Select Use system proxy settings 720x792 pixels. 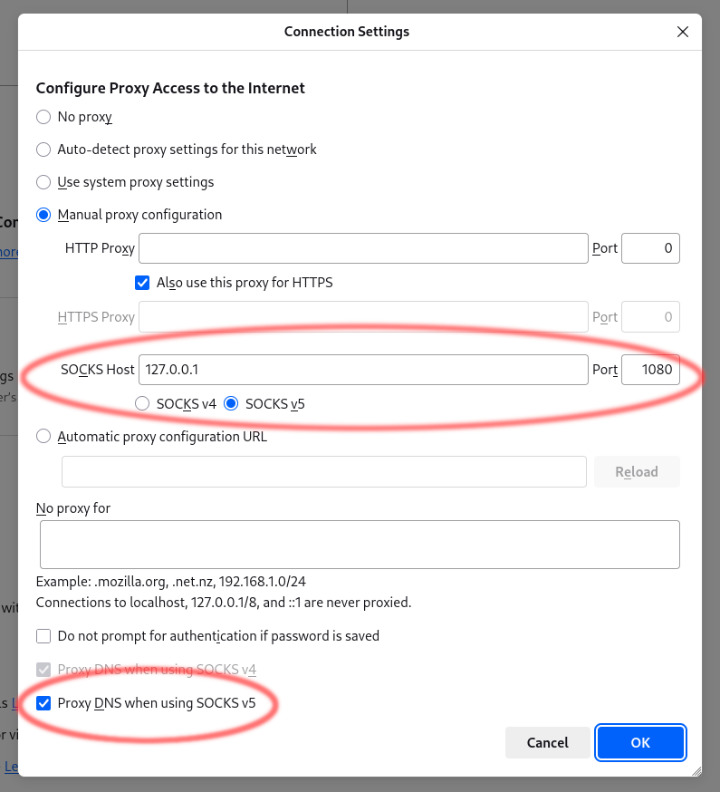coord(43,182)
